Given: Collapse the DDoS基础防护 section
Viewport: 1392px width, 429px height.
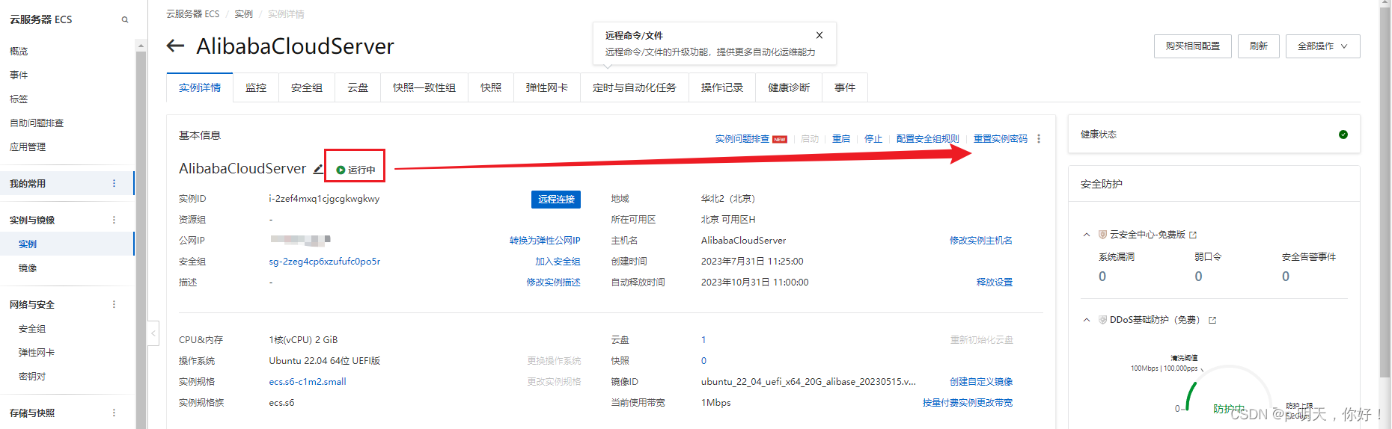Looking at the screenshot, I should click(x=1087, y=320).
